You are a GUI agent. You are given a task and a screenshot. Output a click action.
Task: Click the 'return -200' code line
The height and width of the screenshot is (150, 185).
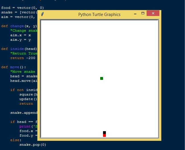click(23, 58)
